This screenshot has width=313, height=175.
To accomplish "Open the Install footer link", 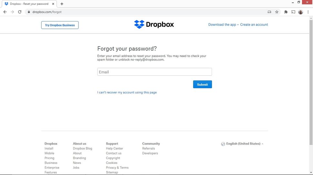I will click(x=49, y=148).
